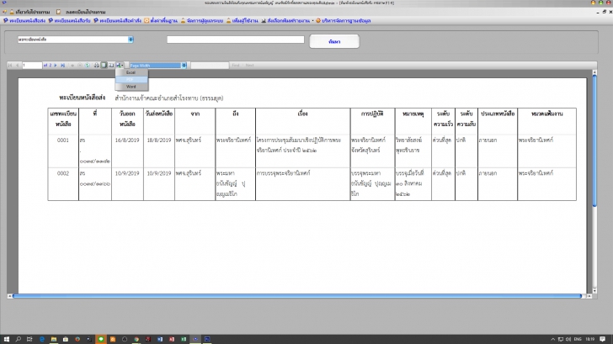The width and height of the screenshot is (613, 344).
Task: Click the vertical scrollbar of report
Action: (x=594, y=140)
